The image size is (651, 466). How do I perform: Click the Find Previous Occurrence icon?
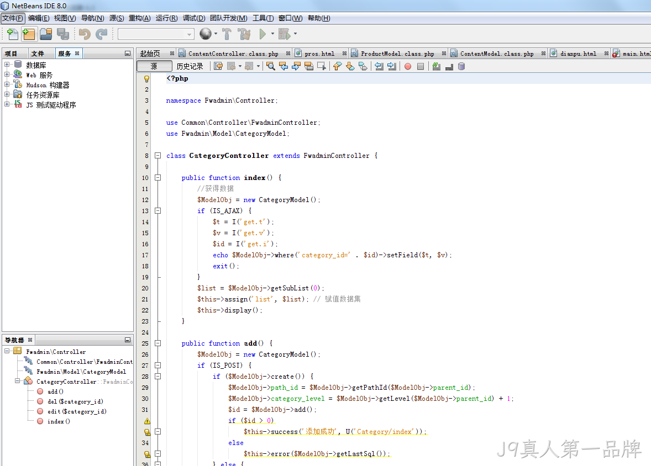(x=283, y=66)
